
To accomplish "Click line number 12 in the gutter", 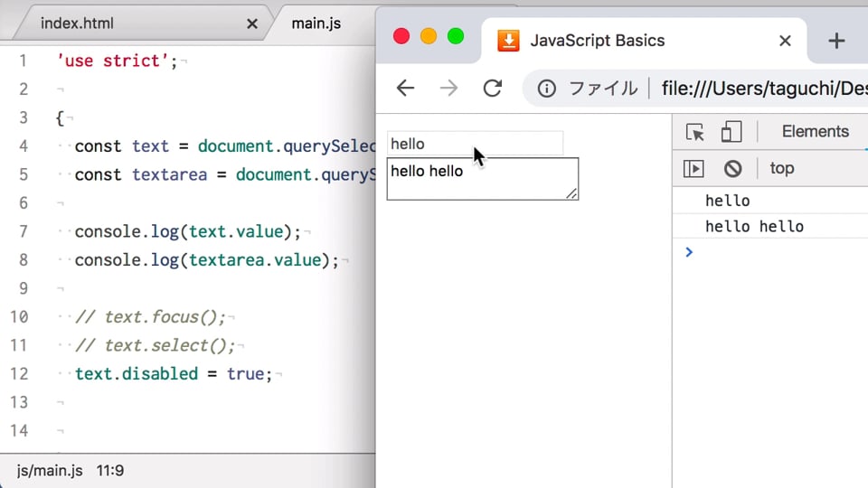I will coord(19,374).
